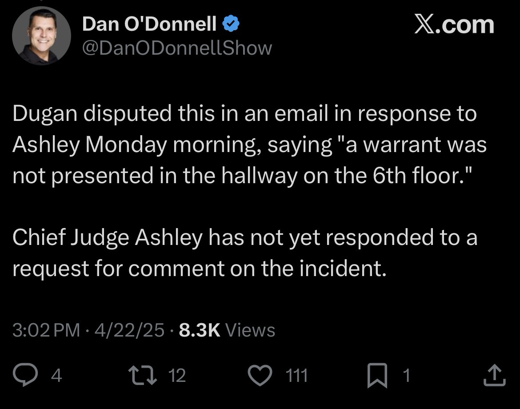Click Dan O'Donnell's profile avatar photo

(x=41, y=36)
